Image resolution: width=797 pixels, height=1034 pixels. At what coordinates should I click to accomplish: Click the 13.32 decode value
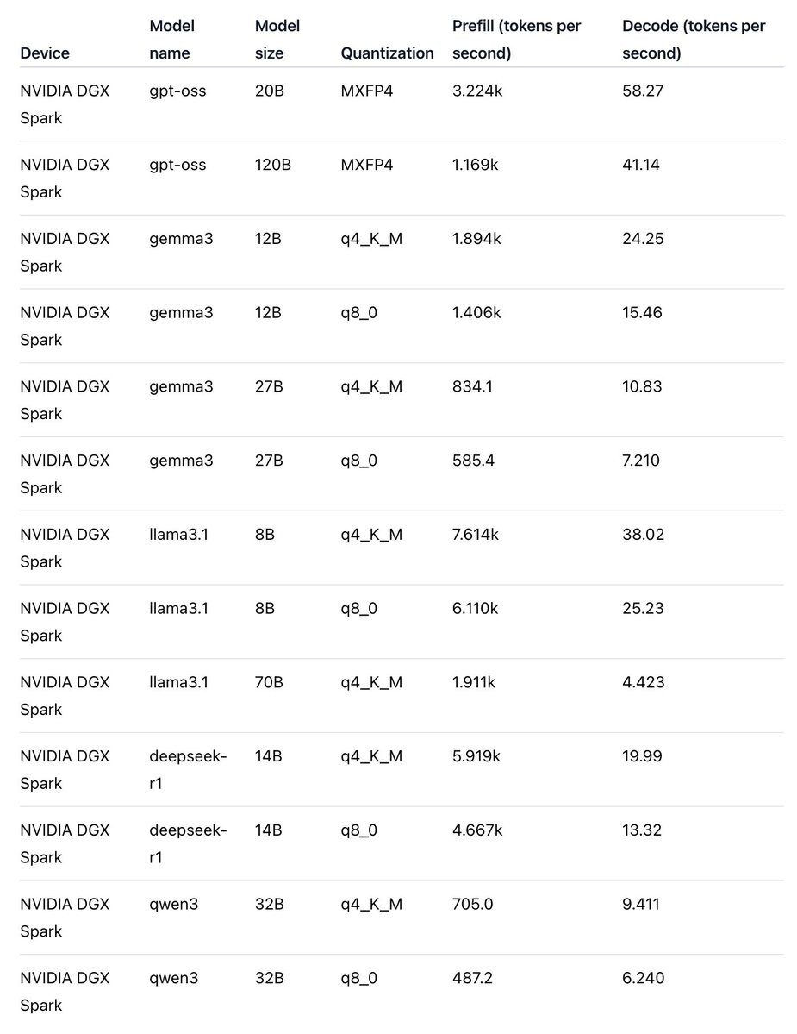pyautogui.click(x=642, y=830)
